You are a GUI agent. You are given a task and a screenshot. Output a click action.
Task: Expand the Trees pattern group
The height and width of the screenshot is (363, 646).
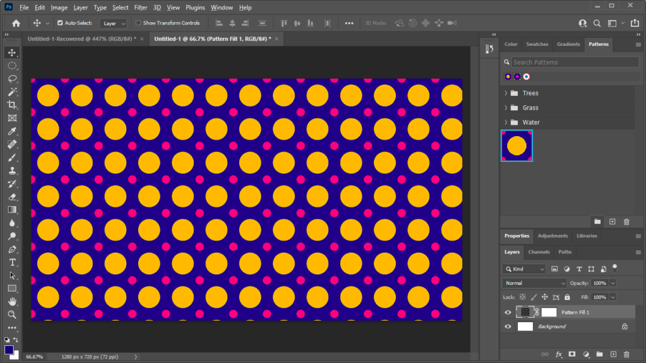[x=505, y=93]
